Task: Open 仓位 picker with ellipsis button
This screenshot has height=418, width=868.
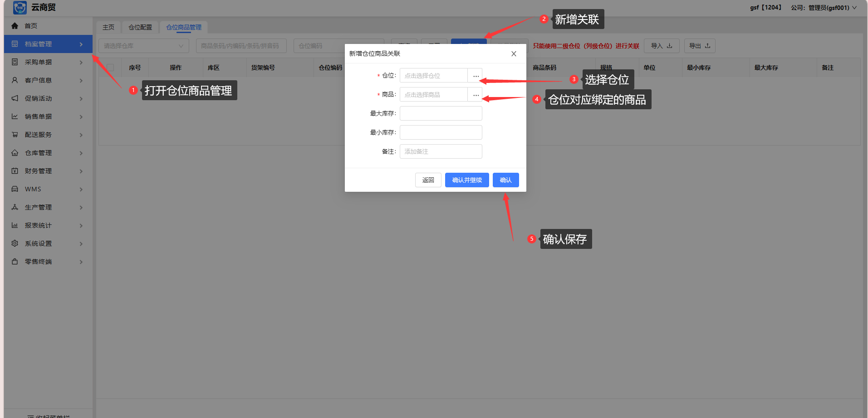Action: (475, 76)
